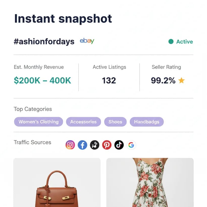Choose the Handbadgs category tag
Viewport: 207px width, 207px height.
[147, 122]
